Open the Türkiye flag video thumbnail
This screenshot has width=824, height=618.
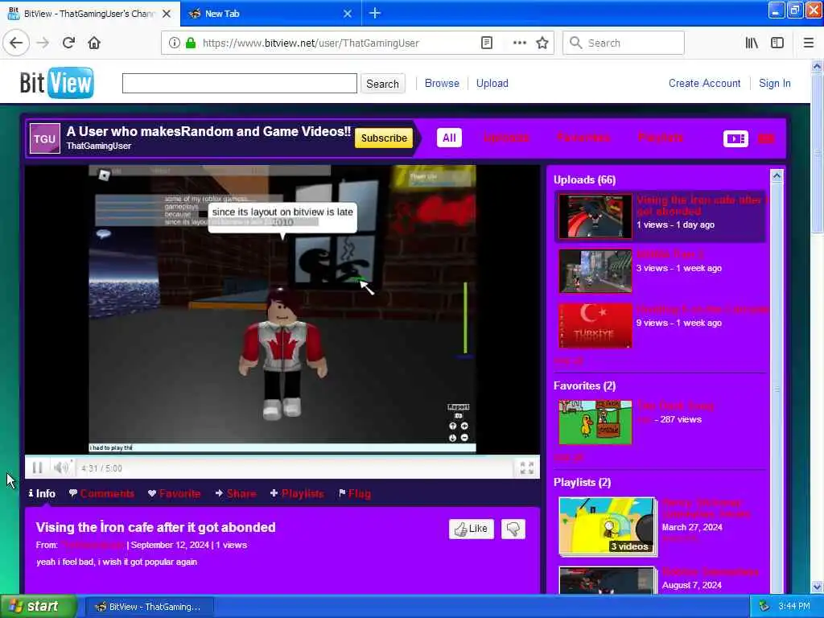click(x=595, y=325)
